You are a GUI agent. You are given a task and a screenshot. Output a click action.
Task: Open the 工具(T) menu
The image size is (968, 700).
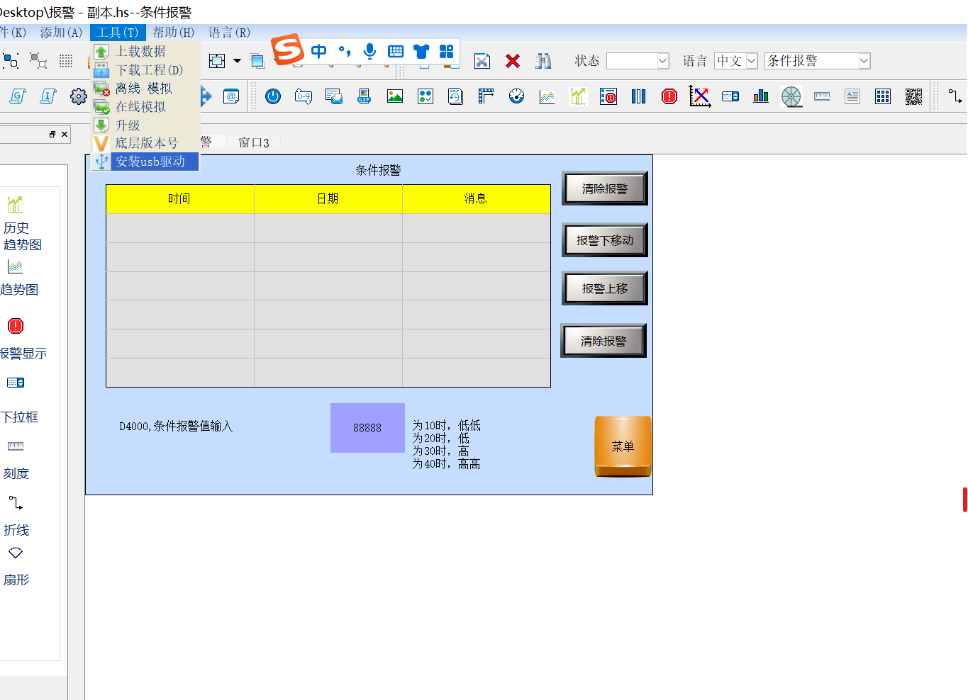pos(118,33)
